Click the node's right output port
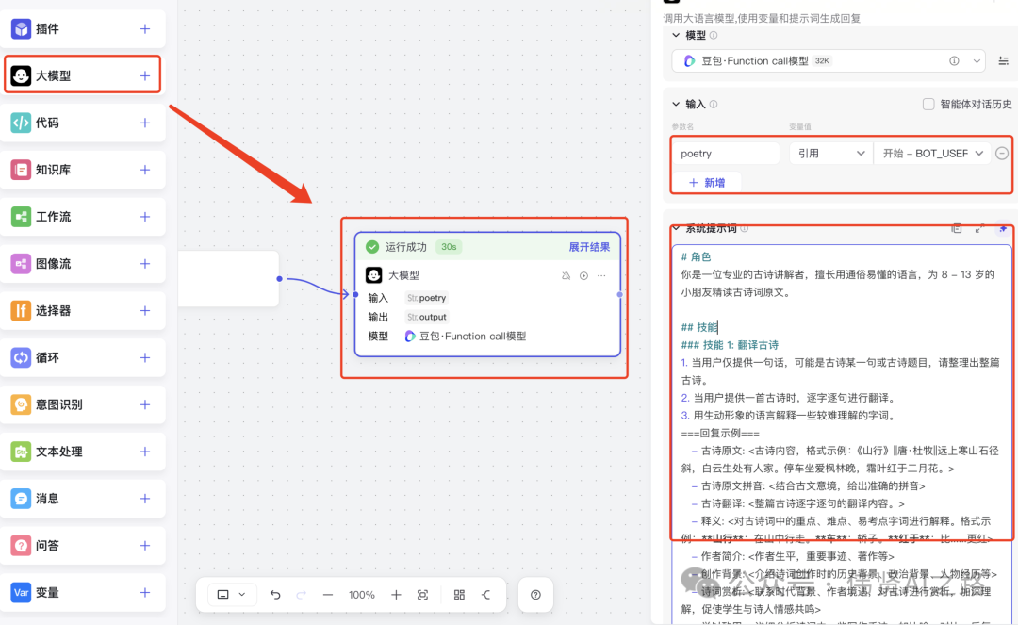 [x=620, y=295]
